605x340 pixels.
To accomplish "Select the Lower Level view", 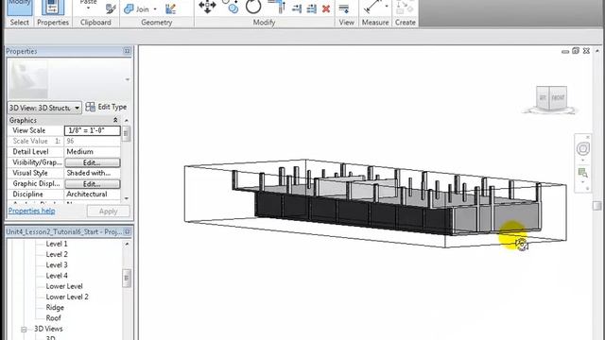I will (64, 286).
